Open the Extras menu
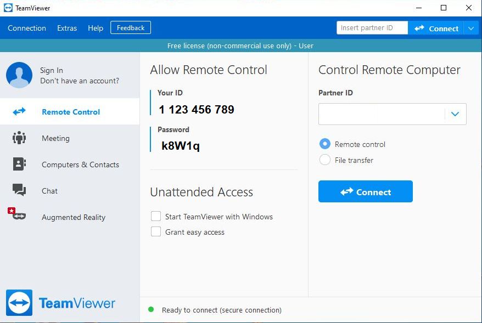Viewport: 482px width, 323px height. [67, 28]
